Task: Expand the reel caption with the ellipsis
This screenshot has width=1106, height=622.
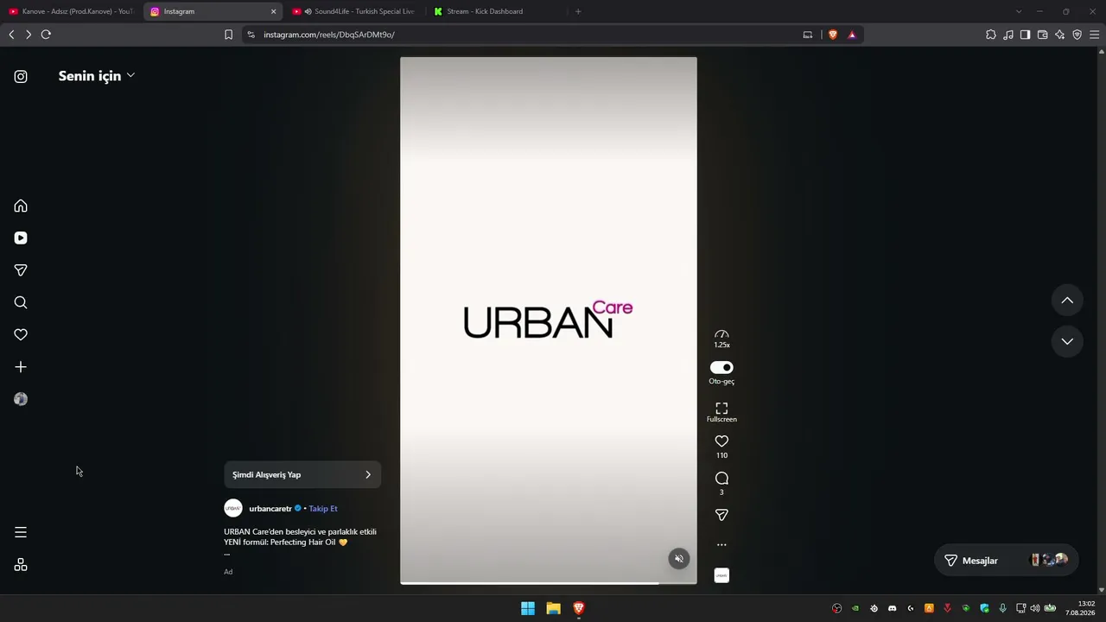Action: 227,553
